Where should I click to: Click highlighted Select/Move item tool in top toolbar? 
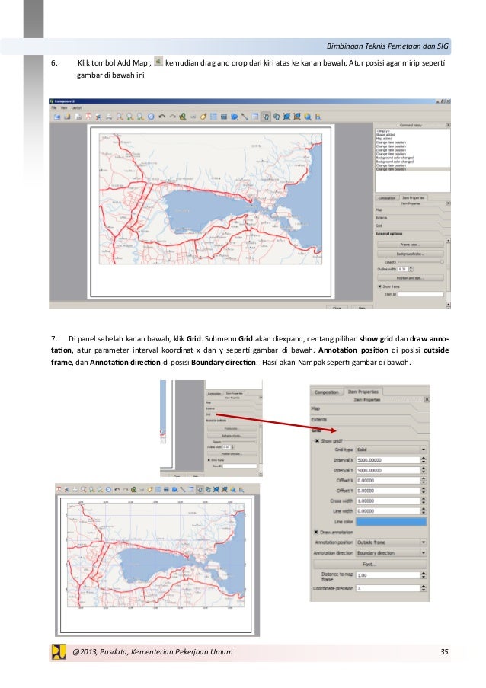(267, 117)
